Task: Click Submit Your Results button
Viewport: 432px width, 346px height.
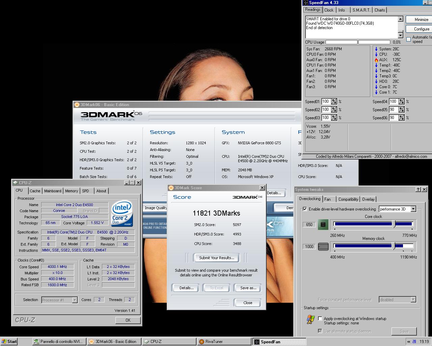Action: pyautogui.click(x=216, y=258)
